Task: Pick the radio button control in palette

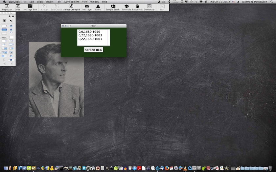Action: 11,29
